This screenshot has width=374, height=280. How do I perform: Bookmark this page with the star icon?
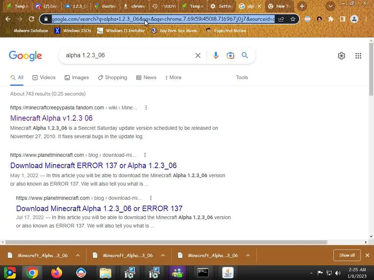coord(293,19)
